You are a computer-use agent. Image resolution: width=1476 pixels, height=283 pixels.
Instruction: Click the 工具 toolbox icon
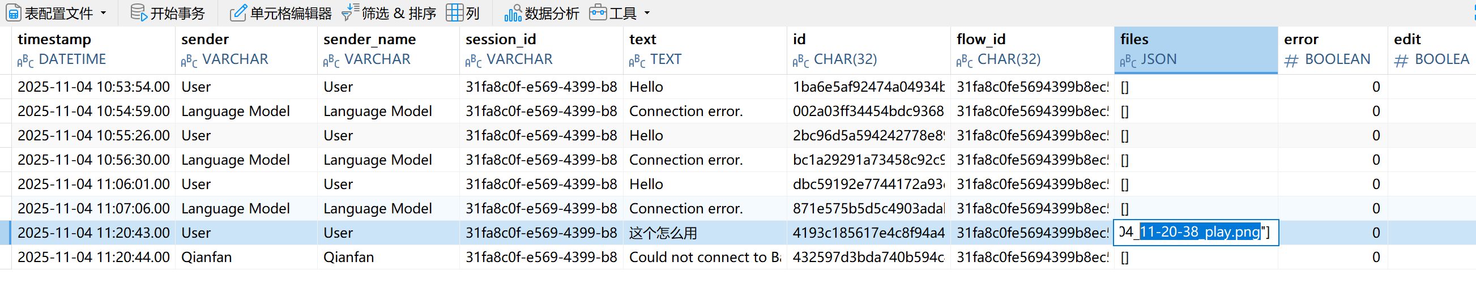[598, 12]
